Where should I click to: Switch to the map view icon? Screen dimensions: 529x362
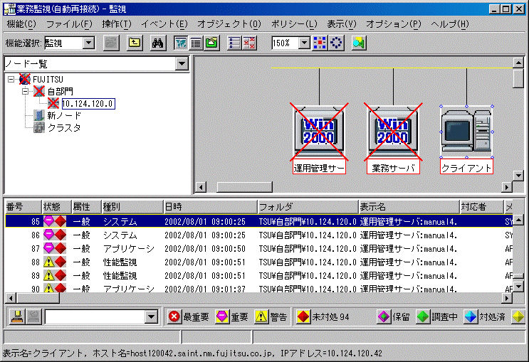click(x=181, y=43)
